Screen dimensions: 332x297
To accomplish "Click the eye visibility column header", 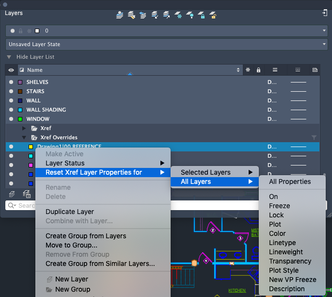I will pyautogui.click(x=11, y=70).
